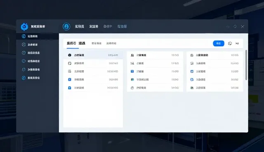Image resolution: width=264 pixels, height=152 pixels.
Task: Click the black icon in right card's first row
Action: pyautogui.click(x=192, y=55)
